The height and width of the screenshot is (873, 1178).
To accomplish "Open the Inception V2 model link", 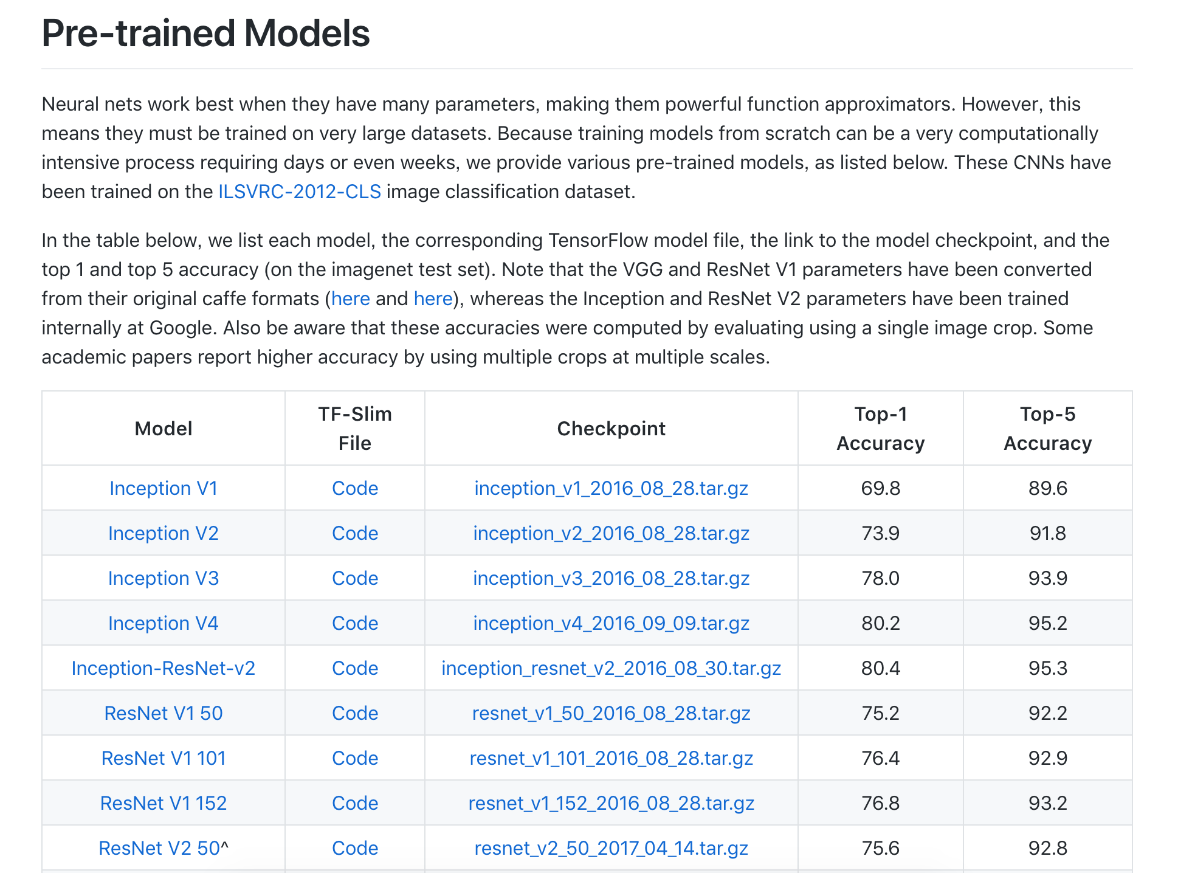I will [163, 533].
